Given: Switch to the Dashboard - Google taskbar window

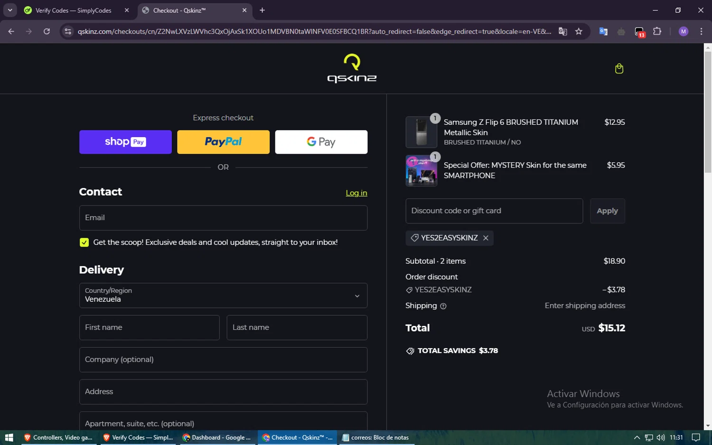Looking at the screenshot, I should [x=217, y=437].
